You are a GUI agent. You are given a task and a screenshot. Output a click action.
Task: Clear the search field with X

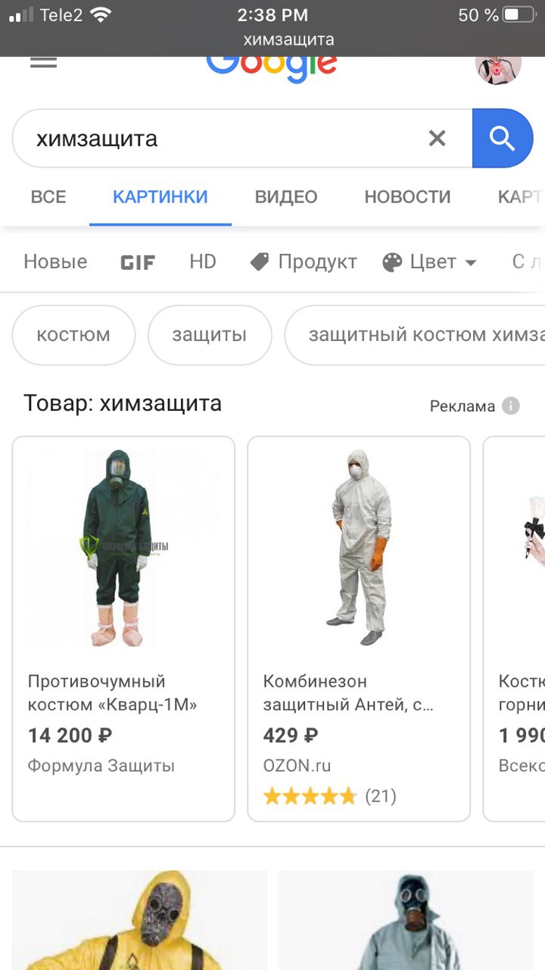click(437, 138)
